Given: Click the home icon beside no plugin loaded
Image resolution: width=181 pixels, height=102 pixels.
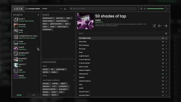Looking at the screenshot, I should tap(26, 9).
